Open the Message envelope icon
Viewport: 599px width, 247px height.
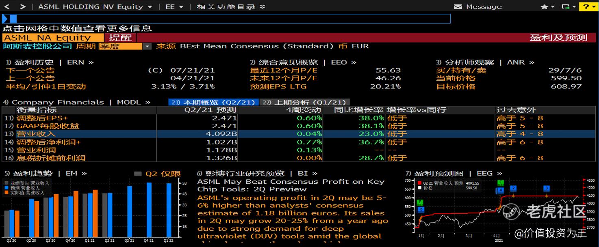(x=458, y=7)
